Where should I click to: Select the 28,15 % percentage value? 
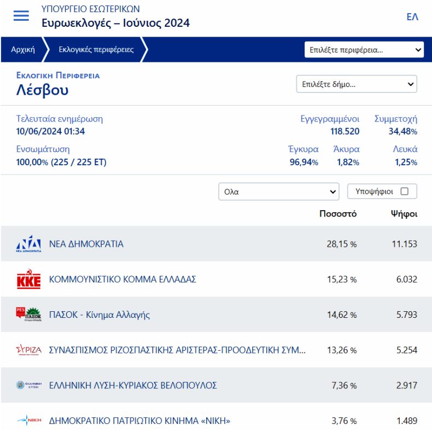click(x=342, y=244)
